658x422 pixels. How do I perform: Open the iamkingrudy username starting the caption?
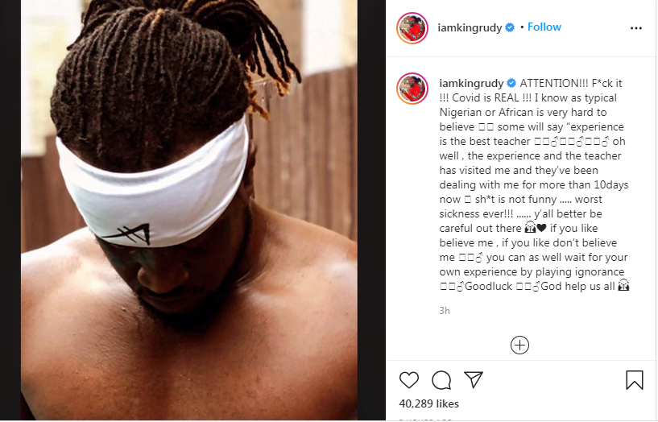(471, 84)
